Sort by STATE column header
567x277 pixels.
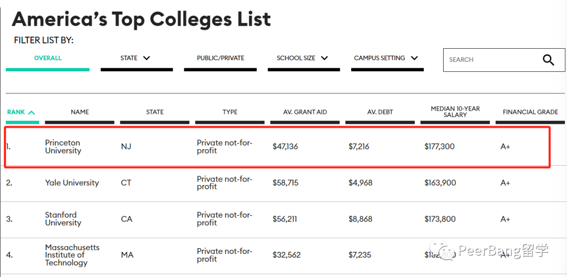click(155, 112)
